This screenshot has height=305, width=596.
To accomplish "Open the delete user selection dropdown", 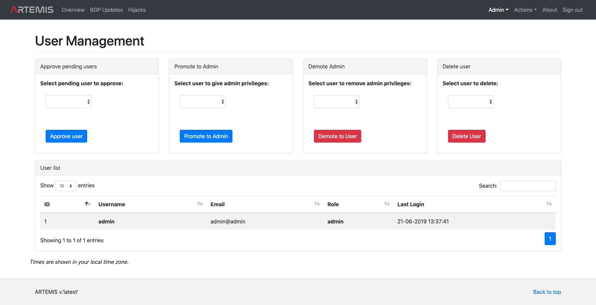I will (471, 101).
